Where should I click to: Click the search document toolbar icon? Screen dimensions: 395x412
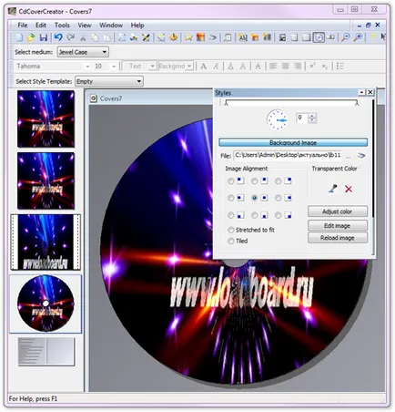point(228,37)
